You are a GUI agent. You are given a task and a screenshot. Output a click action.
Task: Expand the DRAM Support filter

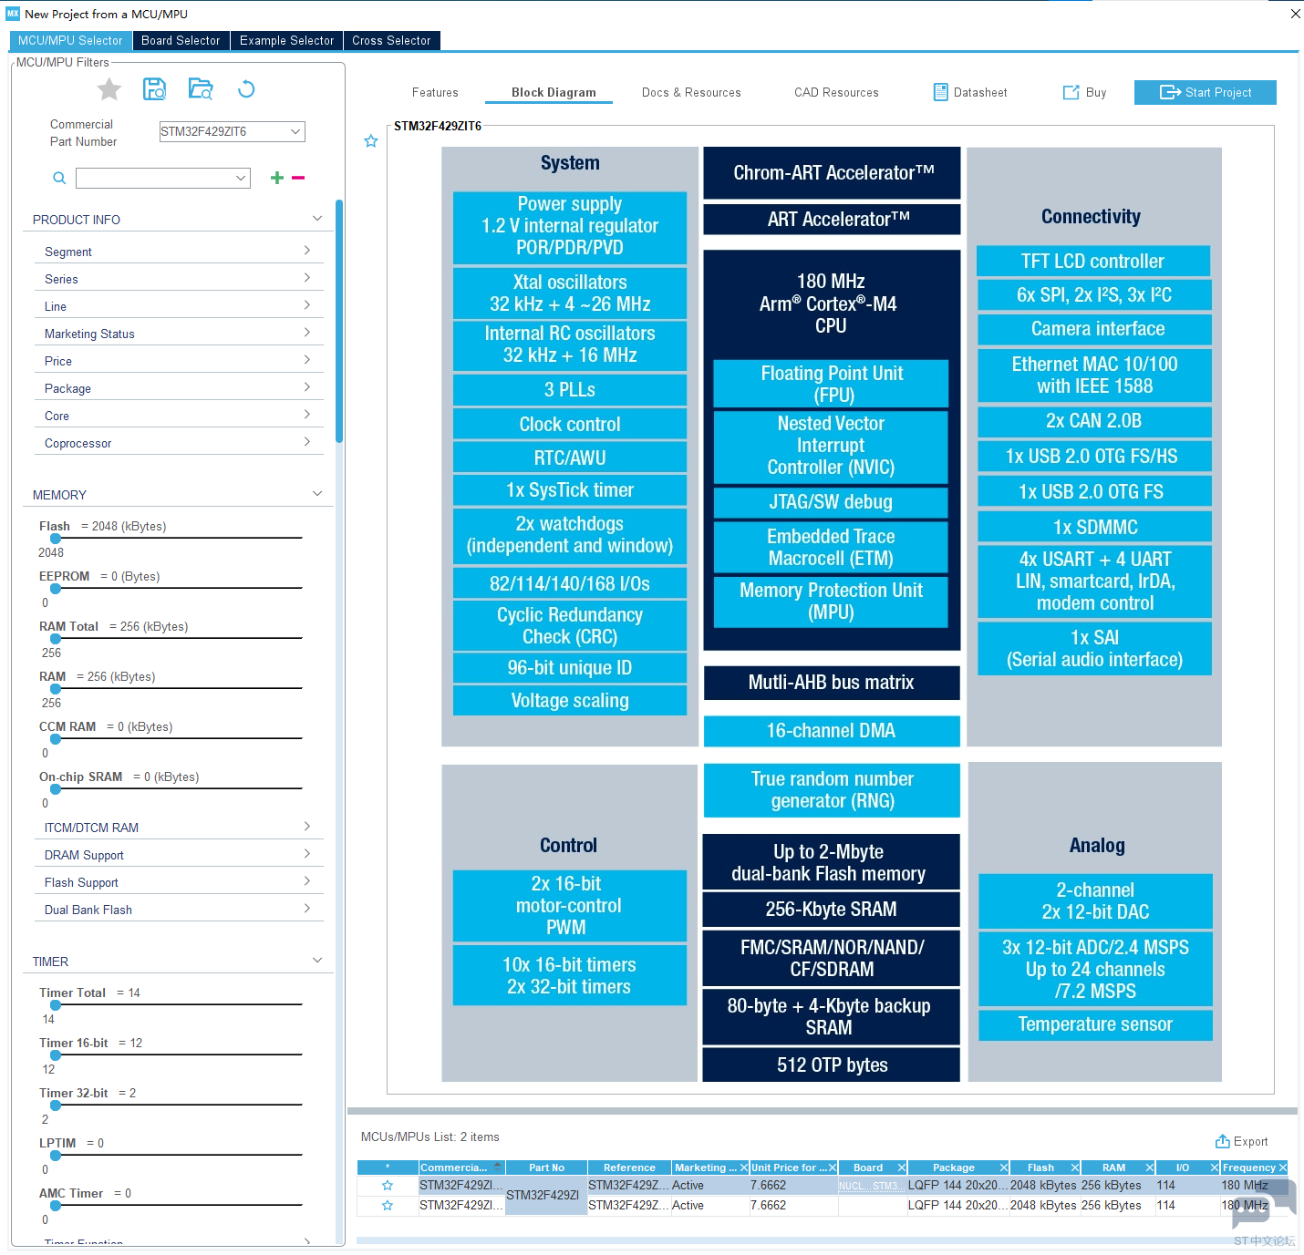pyautogui.click(x=306, y=854)
